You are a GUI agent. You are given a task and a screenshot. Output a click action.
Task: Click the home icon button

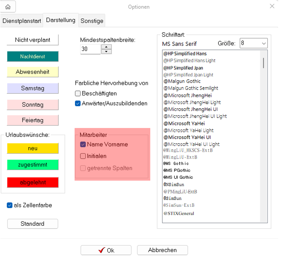(8, 7)
